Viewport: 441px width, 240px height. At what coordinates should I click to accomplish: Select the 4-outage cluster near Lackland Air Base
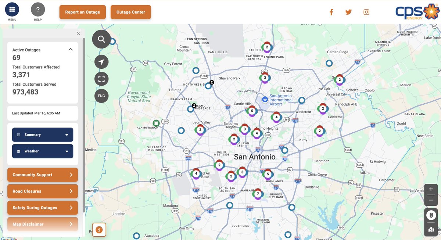pyautogui.click(x=196, y=173)
